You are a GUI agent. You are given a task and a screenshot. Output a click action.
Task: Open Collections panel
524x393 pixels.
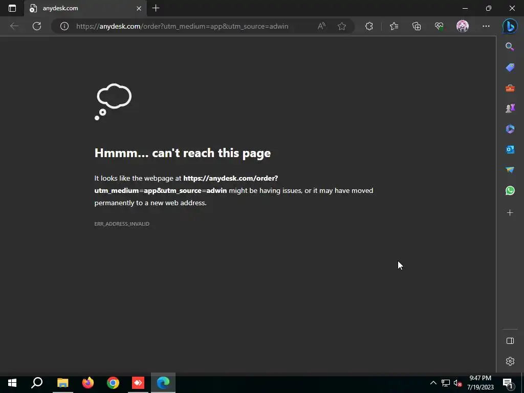(x=417, y=26)
